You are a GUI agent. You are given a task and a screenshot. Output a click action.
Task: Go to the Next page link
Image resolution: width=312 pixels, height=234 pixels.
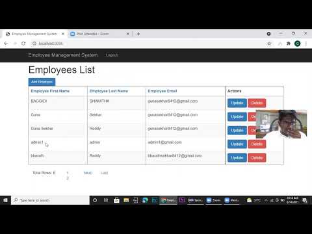(x=88, y=173)
